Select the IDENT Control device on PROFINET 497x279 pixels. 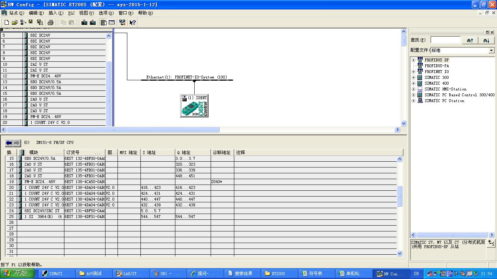point(194,106)
